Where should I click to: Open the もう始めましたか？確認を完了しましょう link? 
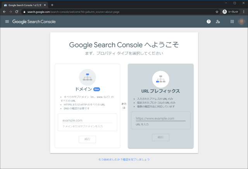tap(124, 159)
